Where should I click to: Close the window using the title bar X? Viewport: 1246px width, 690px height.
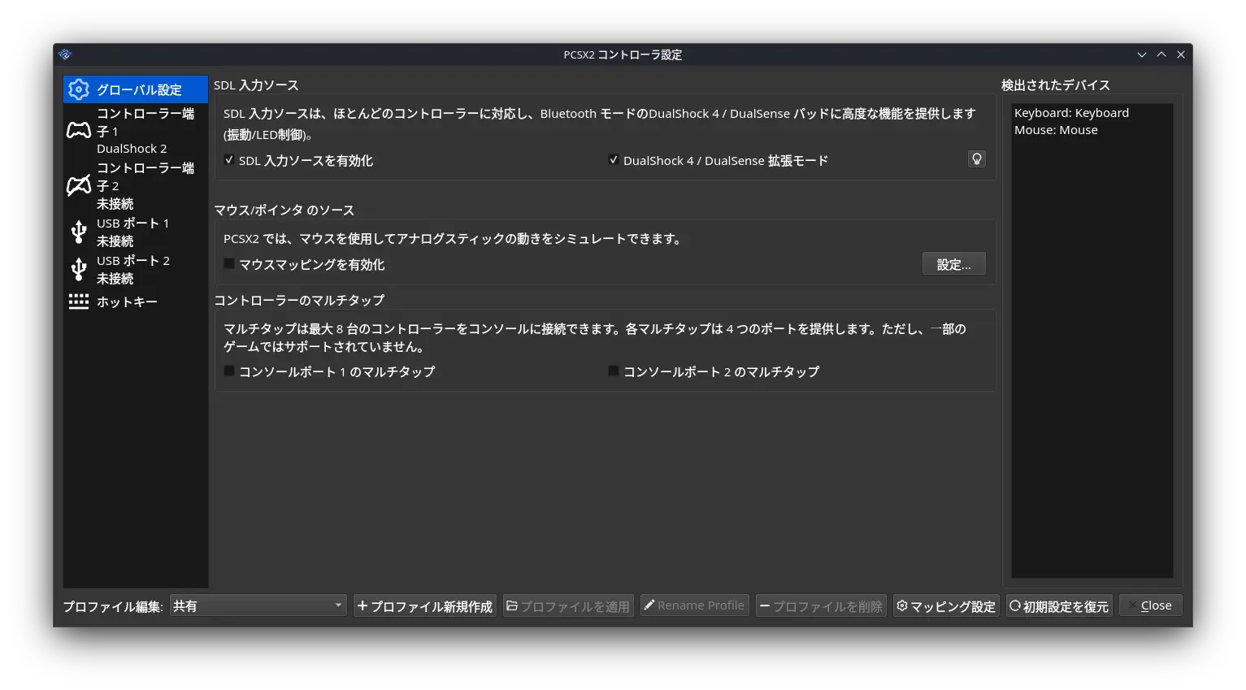pyautogui.click(x=1181, y=54)
